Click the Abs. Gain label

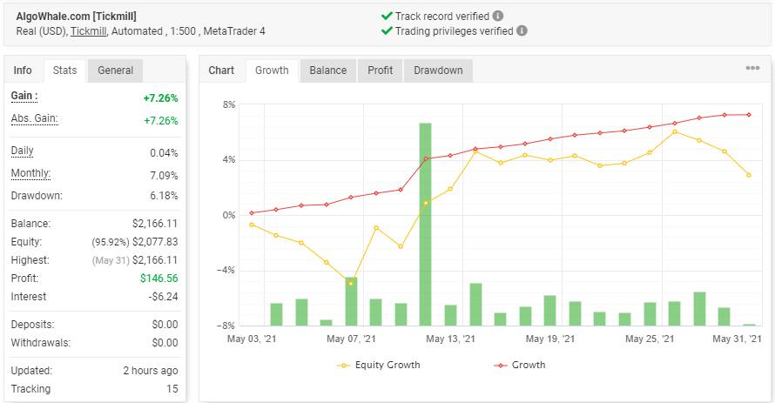(x=35, y=118)
